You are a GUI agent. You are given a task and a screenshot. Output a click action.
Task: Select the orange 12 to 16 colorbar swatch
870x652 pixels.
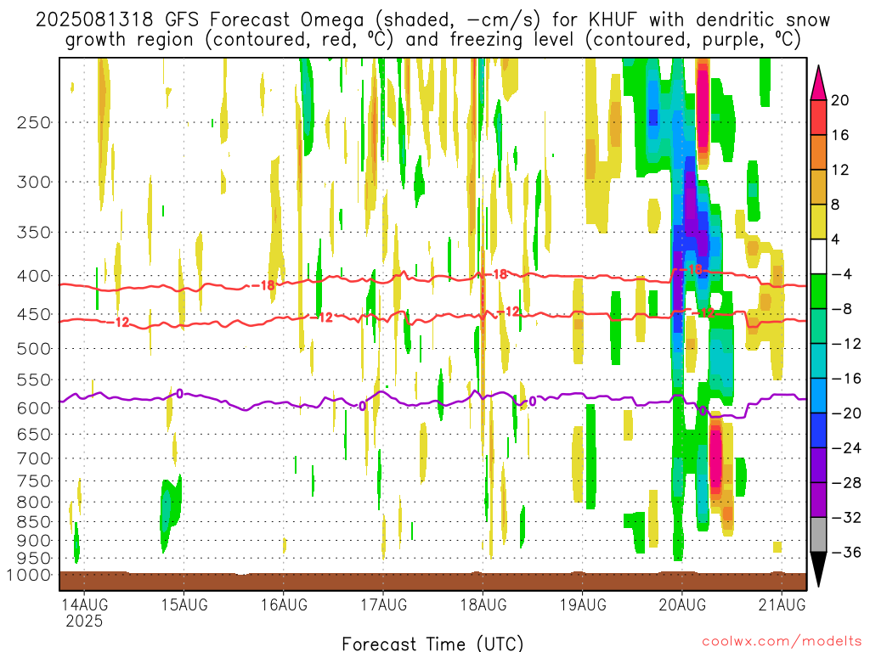818,153
